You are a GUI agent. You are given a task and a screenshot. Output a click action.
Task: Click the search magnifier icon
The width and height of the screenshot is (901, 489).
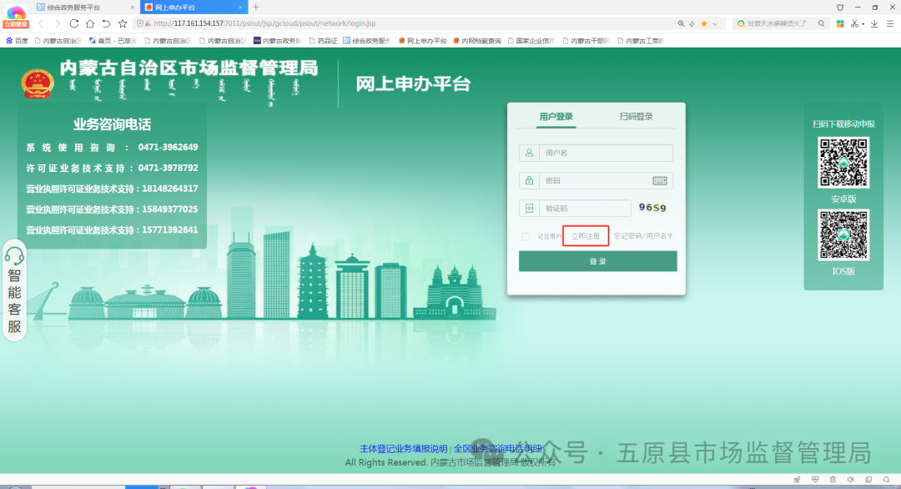(x=821, y=23)
